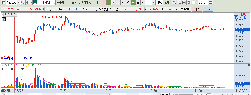251x95 pixels.
Task: Click the add candlestick chart icon
Action: pyautogui.click(x=174, y=2)
